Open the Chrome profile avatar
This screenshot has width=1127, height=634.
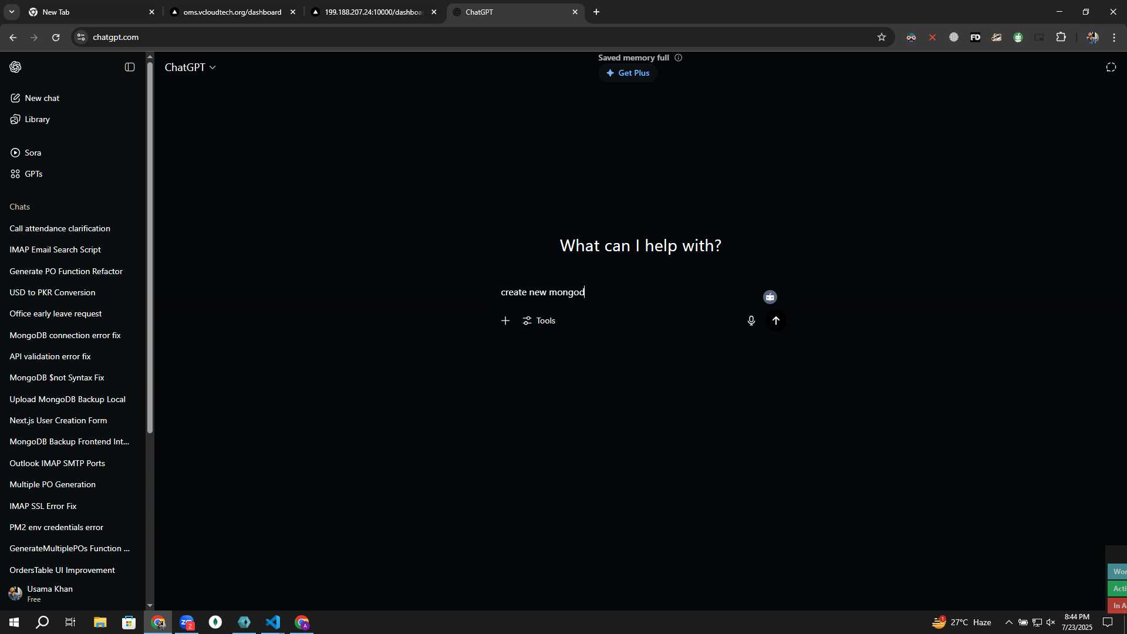point(1092,37)
